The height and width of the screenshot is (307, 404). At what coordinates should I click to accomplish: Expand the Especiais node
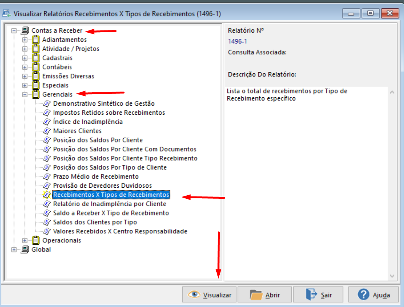[x=25, y=85]
